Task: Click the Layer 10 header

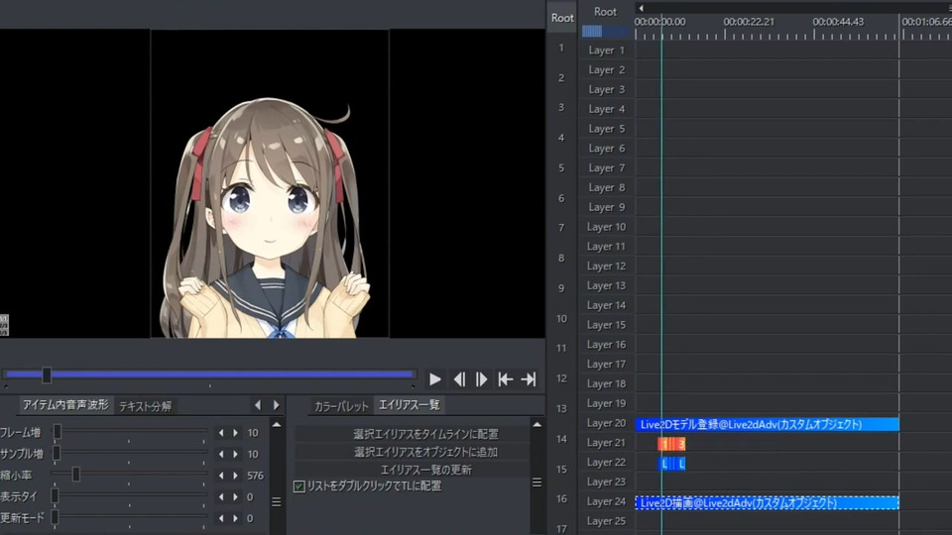Action: click(607, 227)
